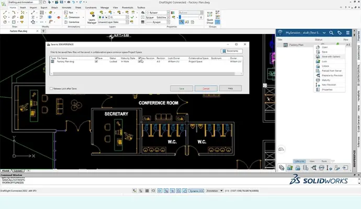This screenshot has width=361, height=209.
Task: Choose Properties in context menu
Action: (329, 90)
